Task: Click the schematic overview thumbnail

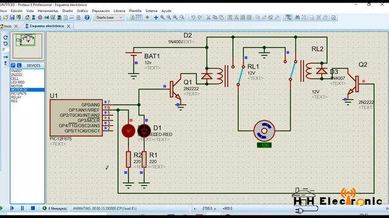Action: click(27, 46)
